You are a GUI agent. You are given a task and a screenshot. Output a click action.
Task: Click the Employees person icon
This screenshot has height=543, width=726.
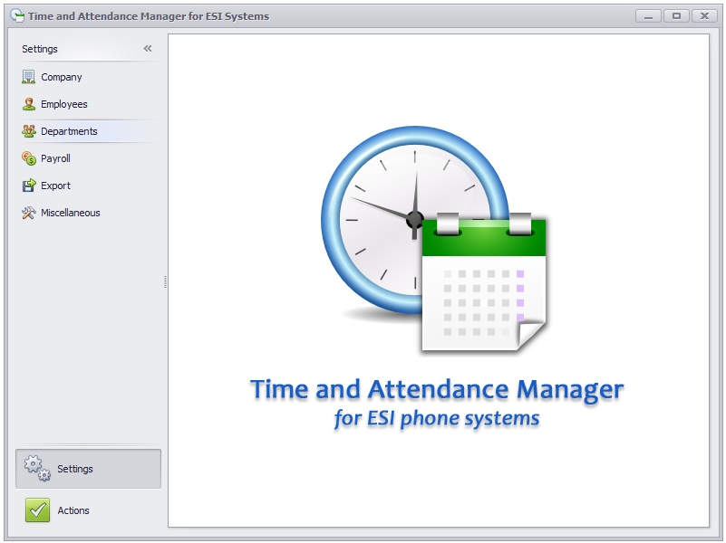[x=29, y=104]
